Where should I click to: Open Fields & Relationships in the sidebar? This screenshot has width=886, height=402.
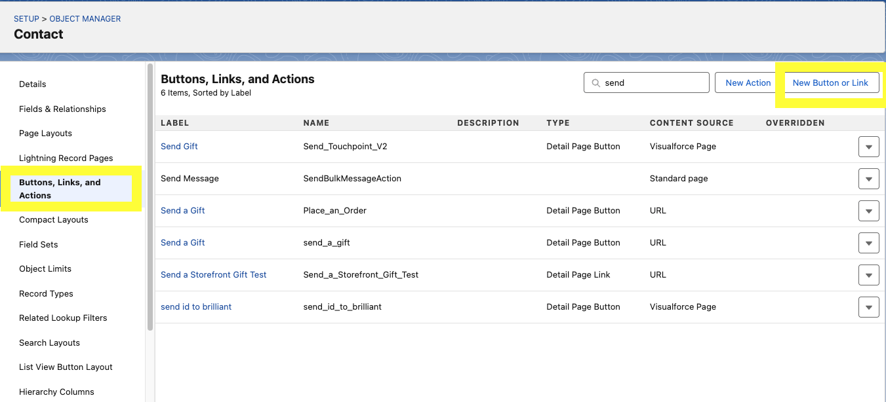(62, 109)
